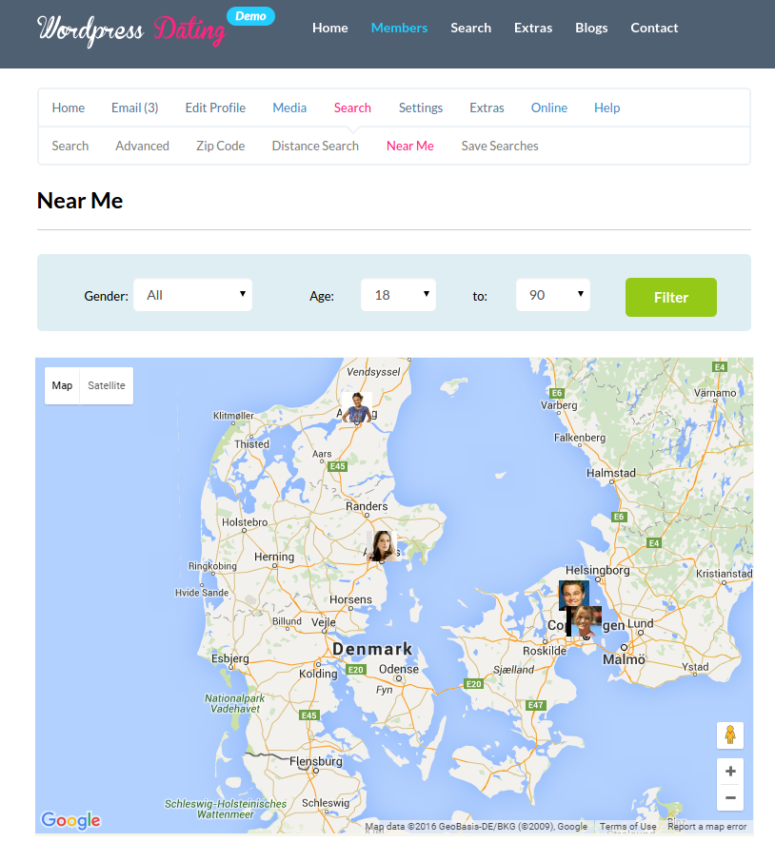Click the Halmstad label on map
Image resolution: width=775 pixels, height=862 pixels.
(610, 473)
